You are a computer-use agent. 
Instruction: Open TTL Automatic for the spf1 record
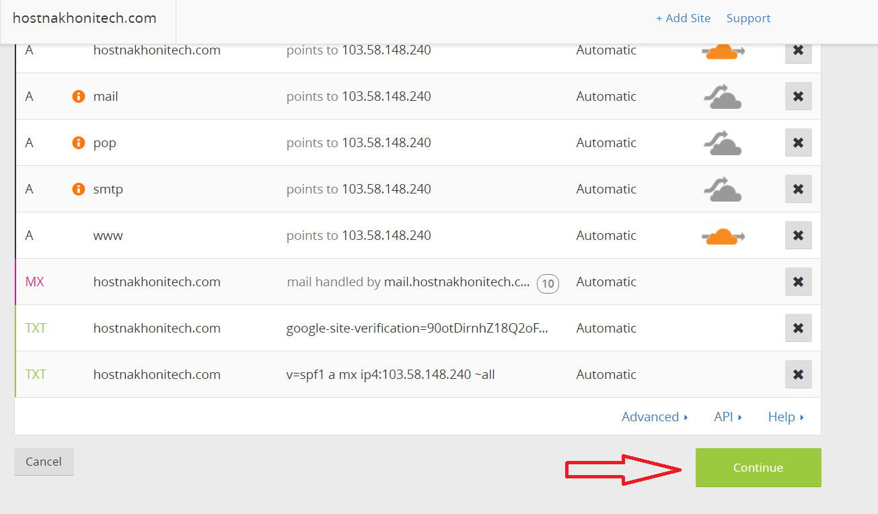[x=606, y=375]
